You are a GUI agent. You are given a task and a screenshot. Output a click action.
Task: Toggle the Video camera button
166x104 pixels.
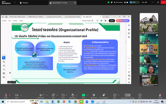[17, 96]
